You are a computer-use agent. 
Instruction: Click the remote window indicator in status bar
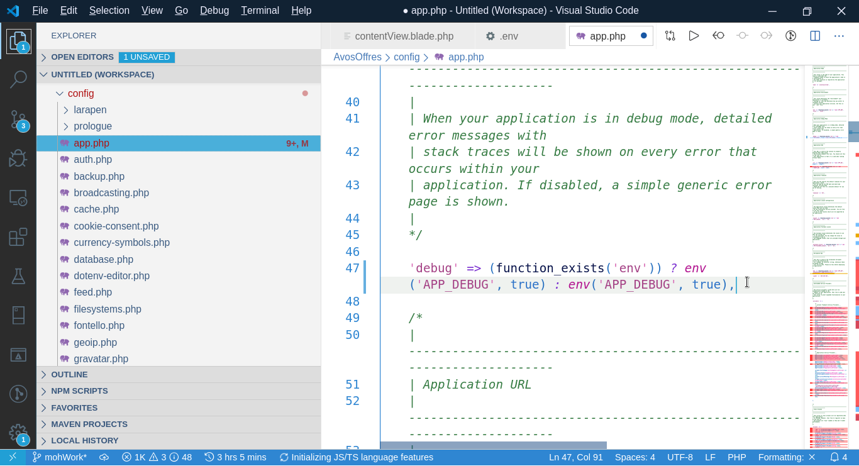point(13,457)
